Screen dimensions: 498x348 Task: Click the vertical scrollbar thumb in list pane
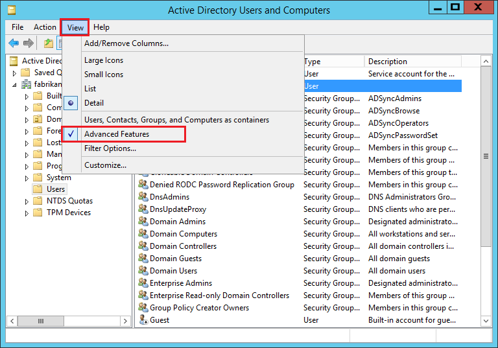486,156
